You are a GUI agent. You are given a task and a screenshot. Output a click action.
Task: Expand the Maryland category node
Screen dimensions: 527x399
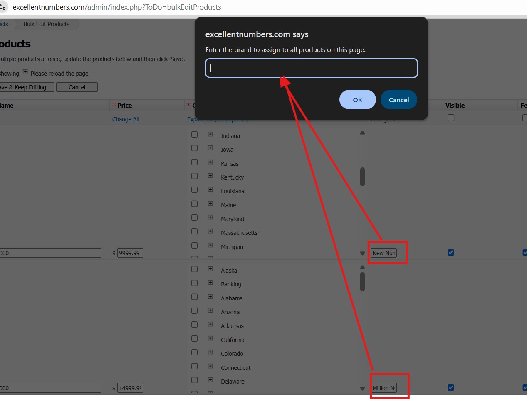click(210, 217)
